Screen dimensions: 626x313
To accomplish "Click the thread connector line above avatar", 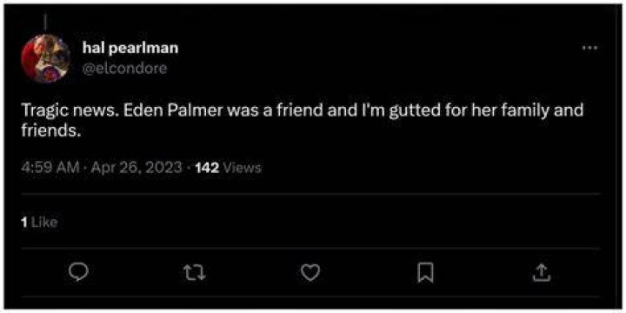I will (46, 22).
